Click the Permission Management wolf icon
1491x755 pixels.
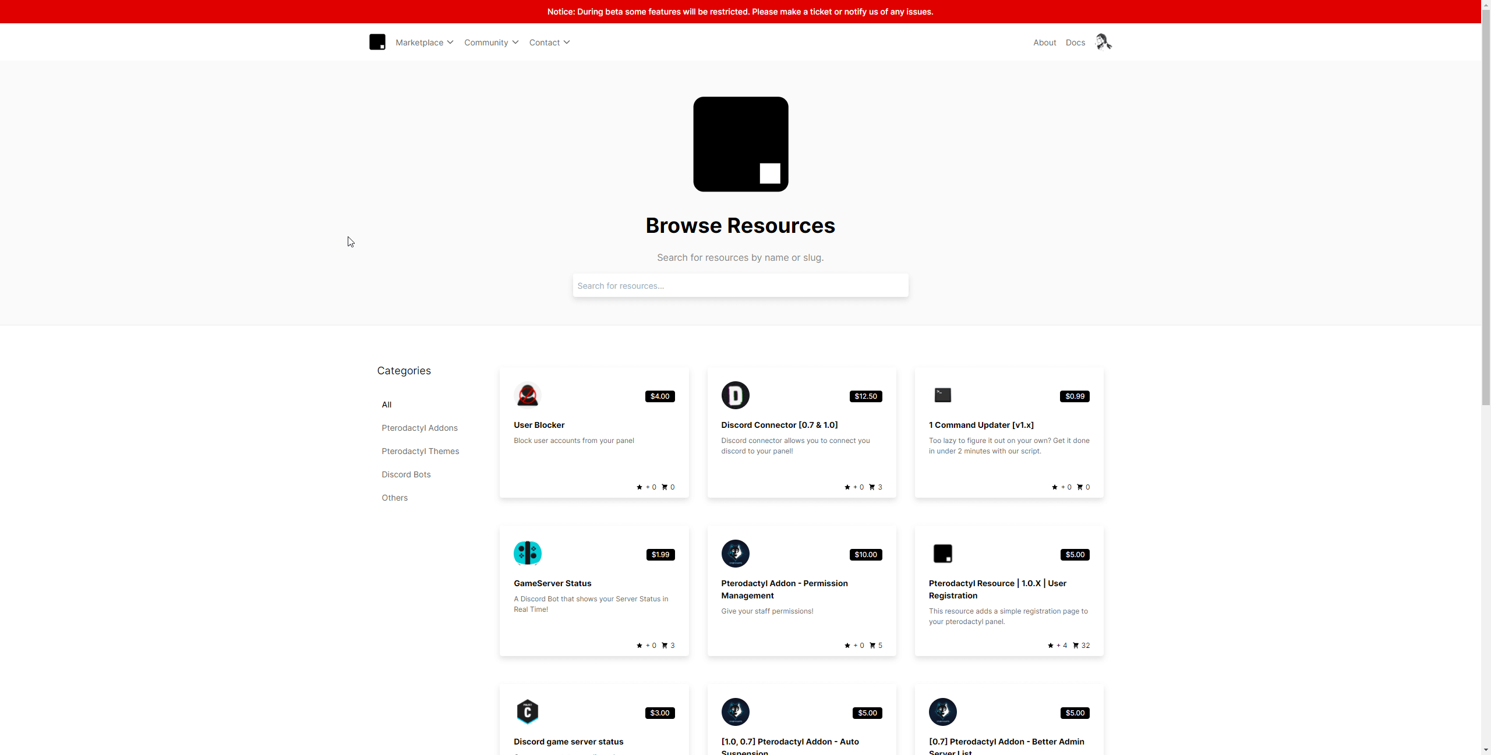click(735, 554)
